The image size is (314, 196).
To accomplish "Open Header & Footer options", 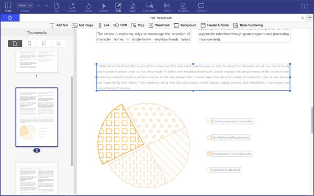I will [x=215, y=25].
